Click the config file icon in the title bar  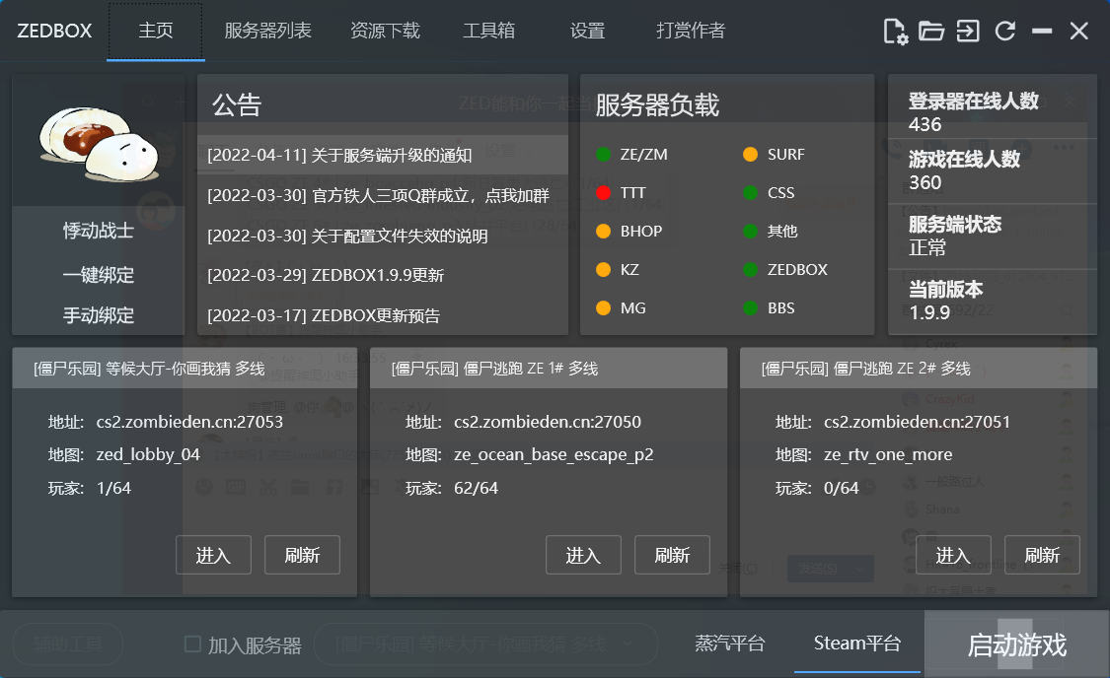point(896,31)
